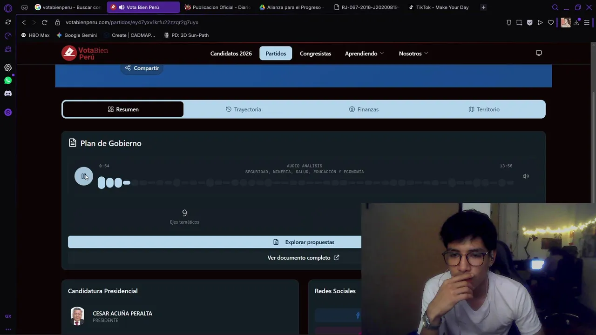
Task: Select the Cesar Acuña Peralta candidate photo
Action: pos(77,316)
